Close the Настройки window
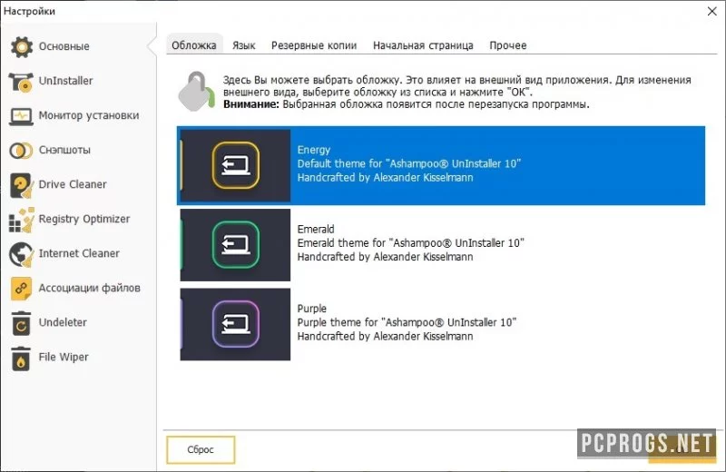This screenshot has height=472, width=726. click(712, 11)
